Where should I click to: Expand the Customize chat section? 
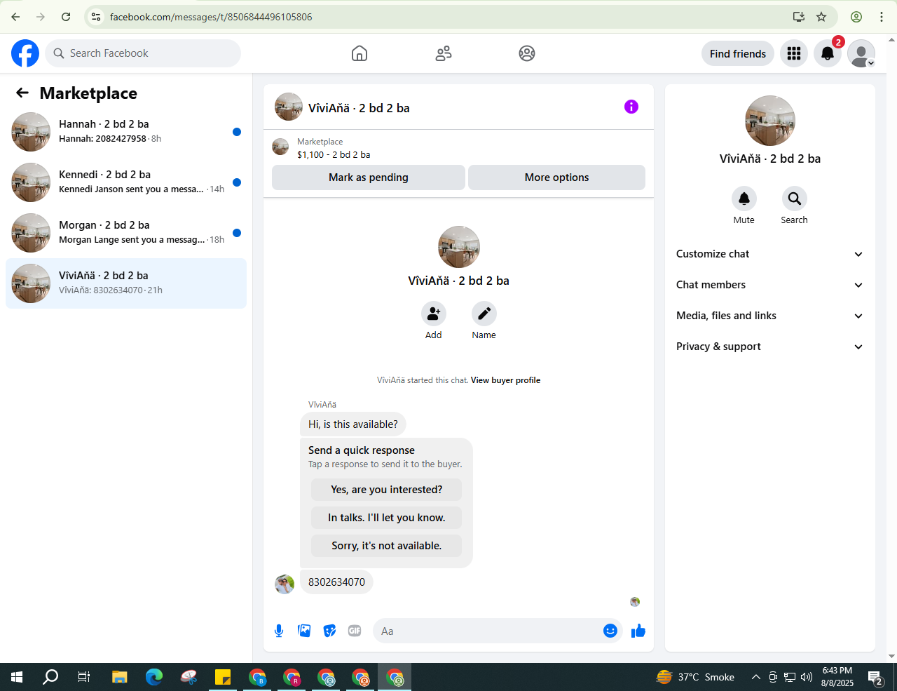click(770, 254)
